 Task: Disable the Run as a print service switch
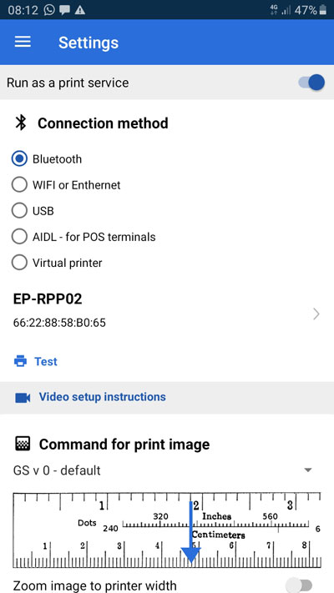(x=311, y=83)
